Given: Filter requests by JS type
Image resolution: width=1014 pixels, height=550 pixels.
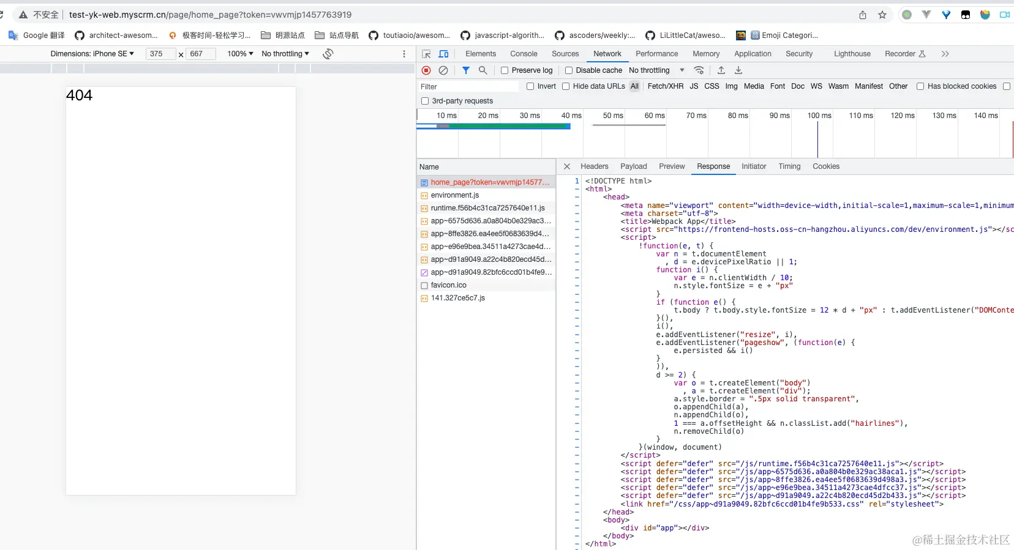Looking at the screenshot, I should point(694,86).
